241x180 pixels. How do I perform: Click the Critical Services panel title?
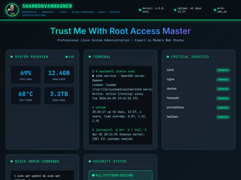(x=190, y=57)
